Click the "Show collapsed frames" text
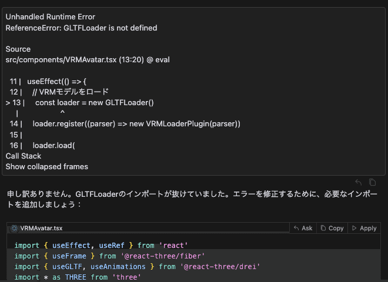 click(x=47, y=166)
